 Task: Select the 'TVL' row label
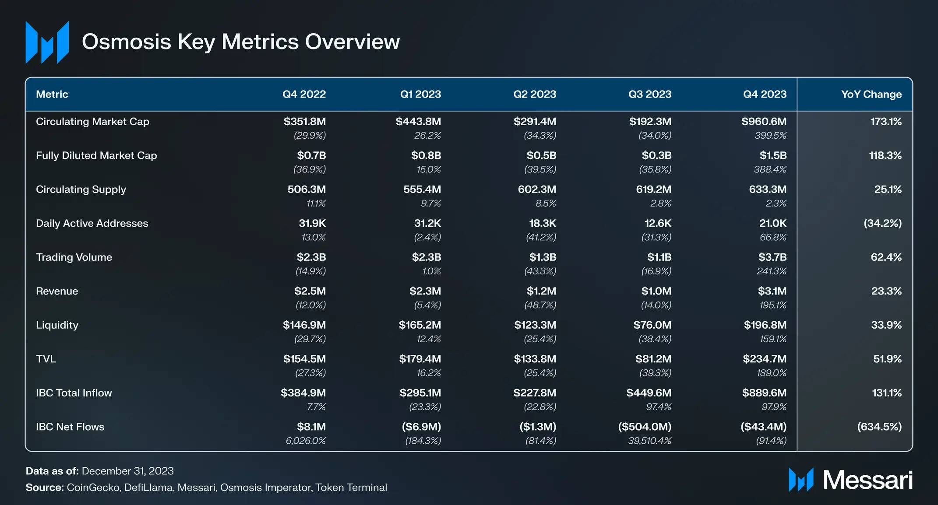(x=46, y=359)
